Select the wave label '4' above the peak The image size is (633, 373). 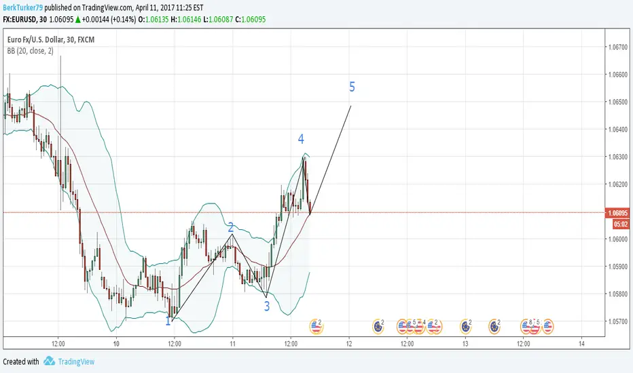click(x=301, y=139)
